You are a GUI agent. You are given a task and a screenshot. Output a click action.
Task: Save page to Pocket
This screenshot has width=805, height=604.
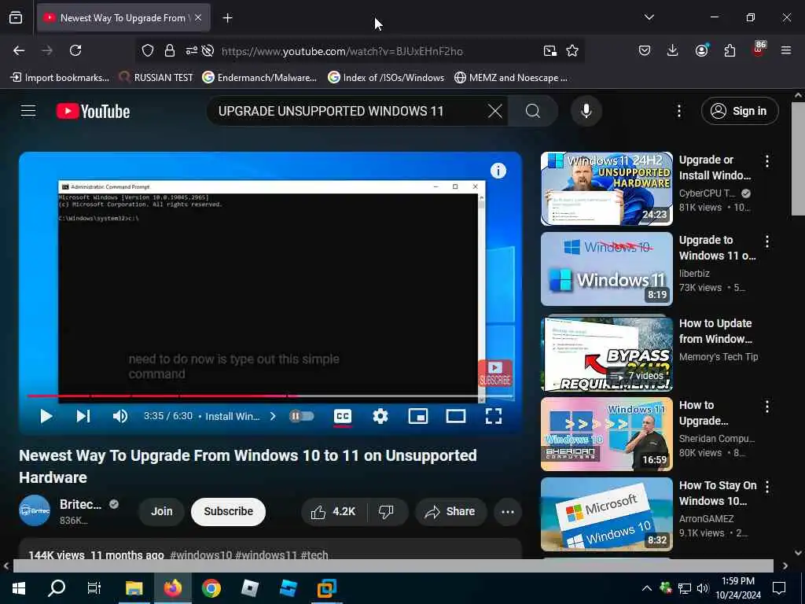645,50
